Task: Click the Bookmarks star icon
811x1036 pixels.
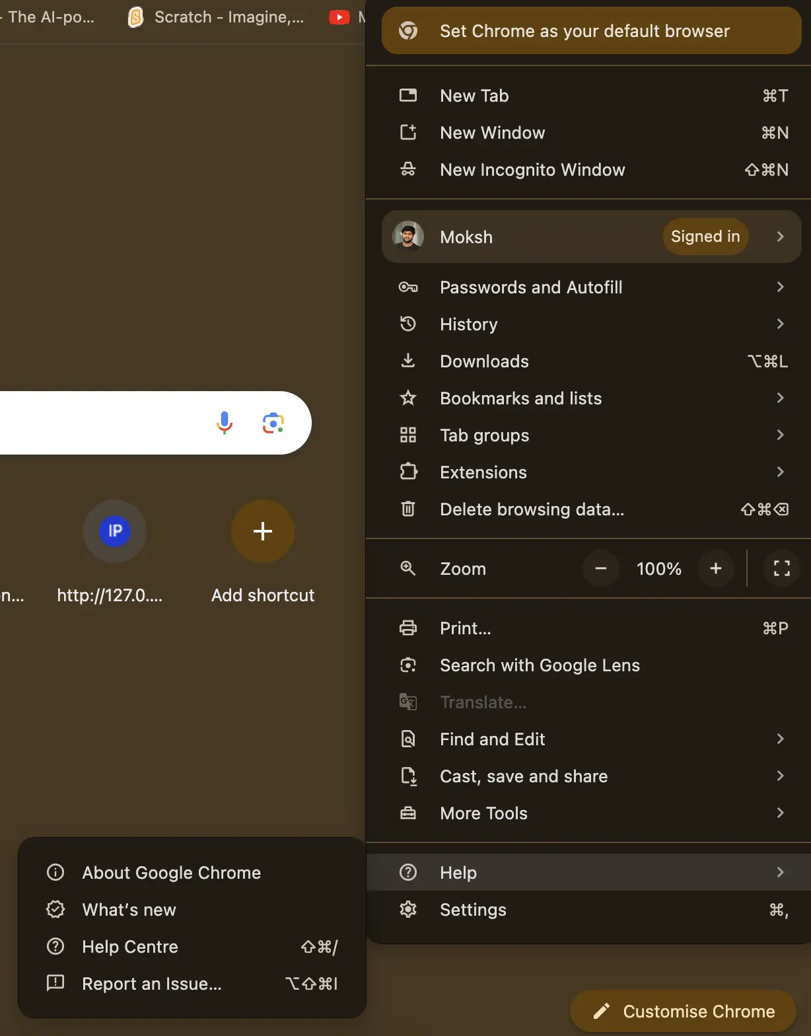Action: (408, 398)
